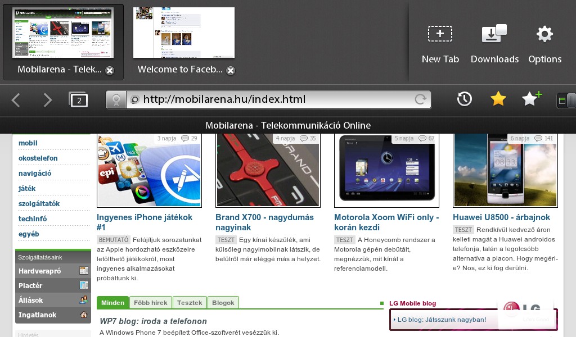The height and width of the screenshot is (337, 576).
Task: Click the BEMUTATÓ label tag
Action: tap(114, 240)
